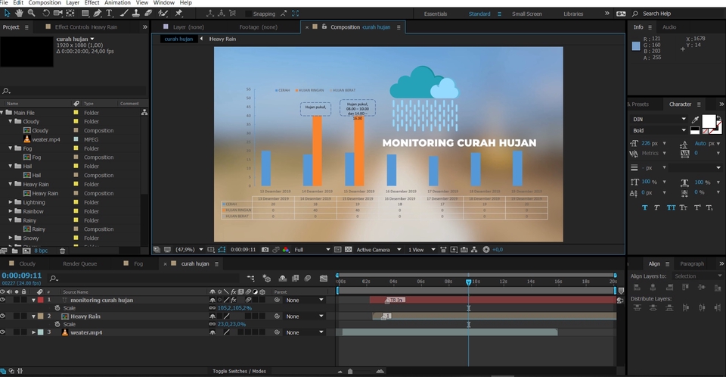Select the Horizontal Type tool
Viewport: 726px width, 377px height.
click(109, 13)
